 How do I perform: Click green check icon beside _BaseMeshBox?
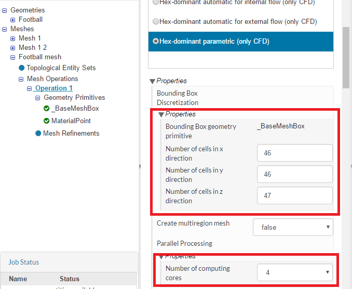coord(47,109)
